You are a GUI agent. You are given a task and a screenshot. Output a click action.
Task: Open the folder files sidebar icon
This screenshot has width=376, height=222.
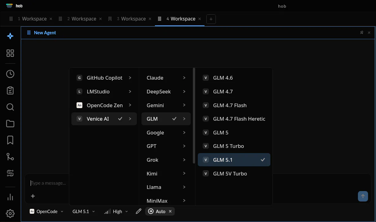(x=10, y=123)
